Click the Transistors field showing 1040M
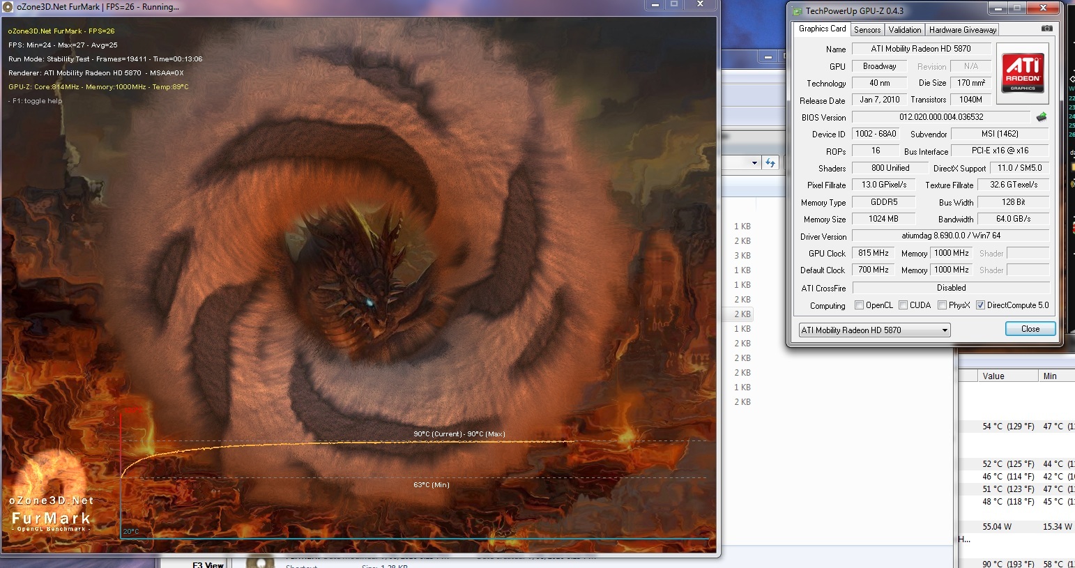This screenshot has height=568, width=1075. click(970, 100)
